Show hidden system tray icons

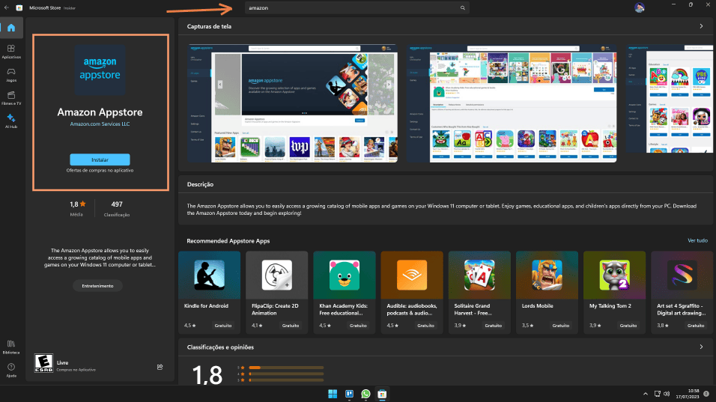pos(645,394)
